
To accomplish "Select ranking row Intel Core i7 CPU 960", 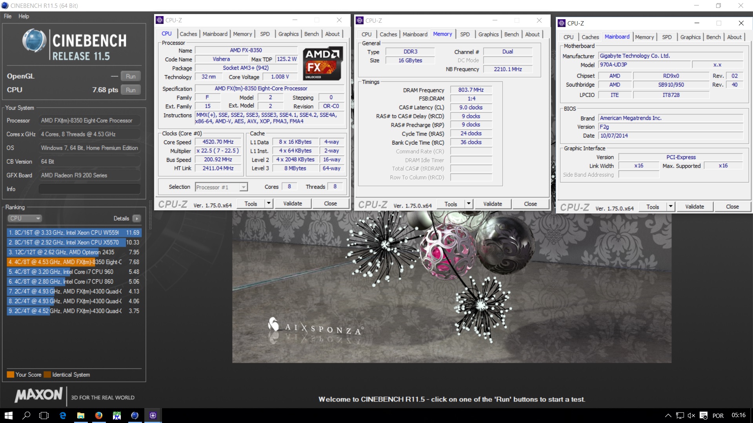I will pos(74,272).
